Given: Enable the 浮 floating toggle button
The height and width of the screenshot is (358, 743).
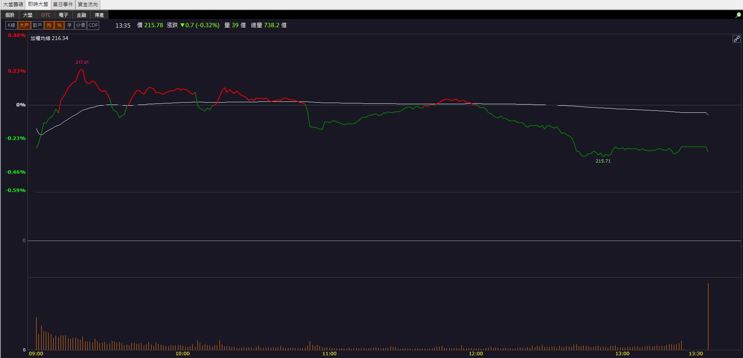Looking at the screenshot, I should (x=69, y=25).
